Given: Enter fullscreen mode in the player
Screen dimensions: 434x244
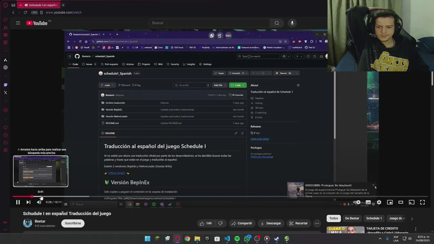Looking at the screenshot, I should pyautogui.click(x=422, y=202).
